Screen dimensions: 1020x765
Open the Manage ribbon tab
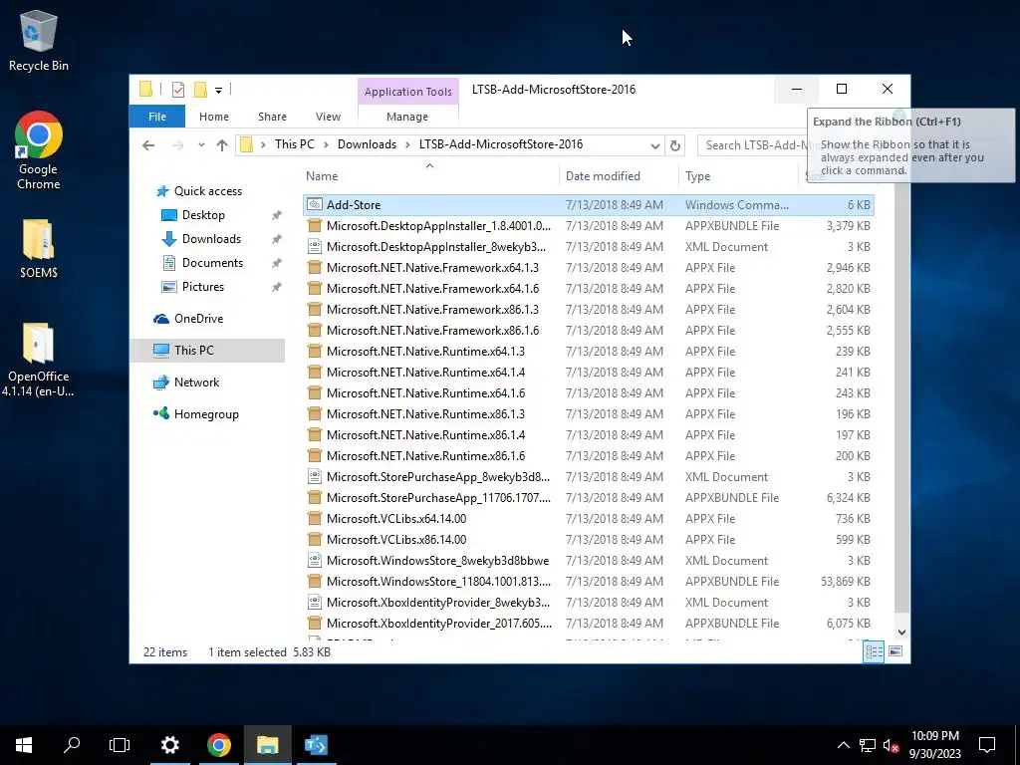coord(407,117)
